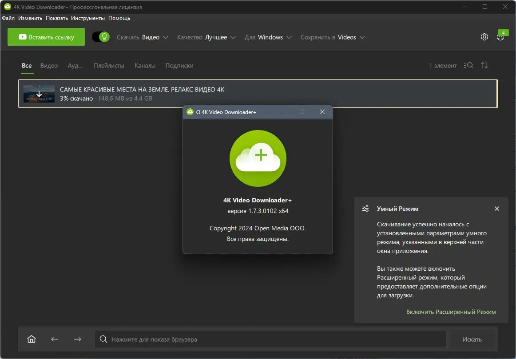516x359 pixels.
Task: Click the Включить Расширенный Режим link
Action: point(451,312)
